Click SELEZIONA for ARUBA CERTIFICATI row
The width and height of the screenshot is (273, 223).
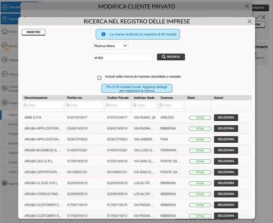pos(226,172)
